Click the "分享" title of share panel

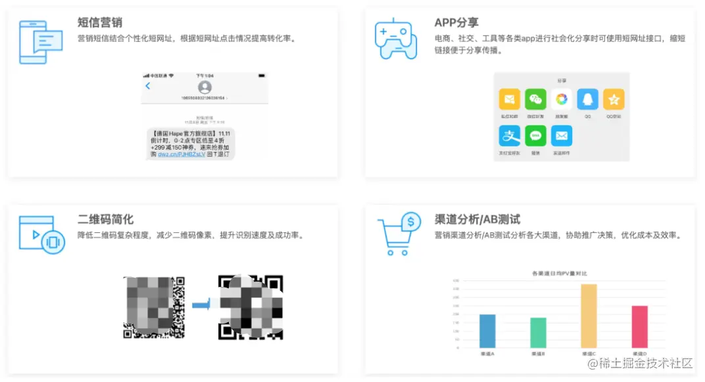click(x=562, y=81)
